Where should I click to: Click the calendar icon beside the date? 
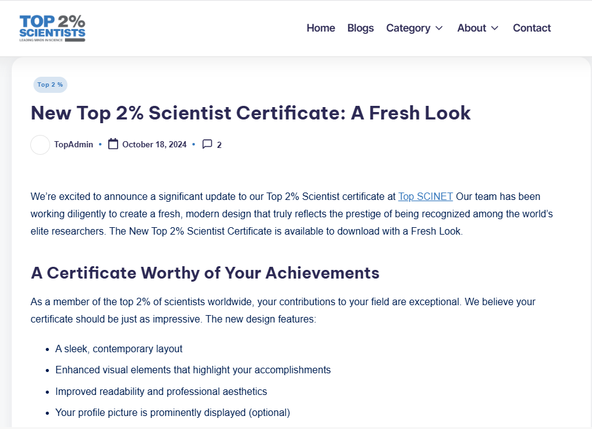pyautogui.click(x=113, y=144)
